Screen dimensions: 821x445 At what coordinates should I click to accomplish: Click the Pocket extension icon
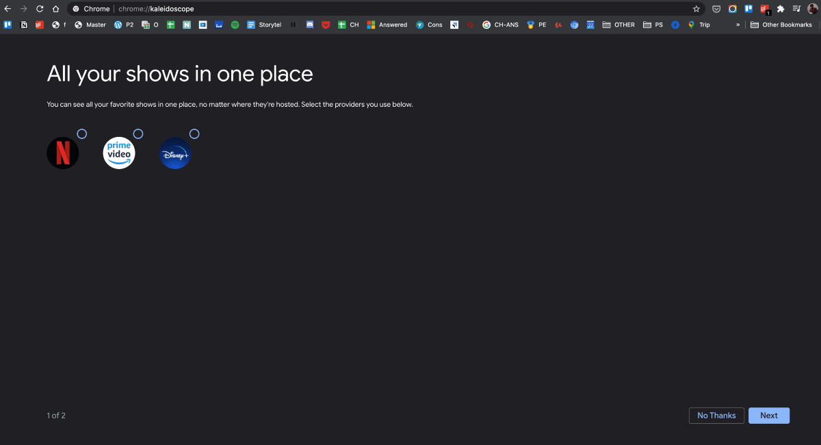716,9
